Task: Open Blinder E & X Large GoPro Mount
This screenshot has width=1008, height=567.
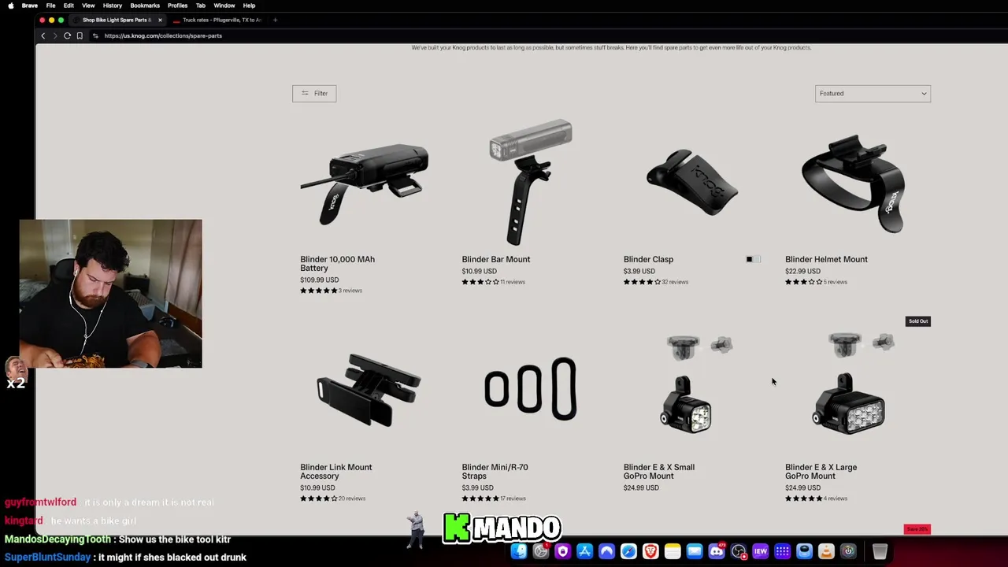Action: [821, 472]
